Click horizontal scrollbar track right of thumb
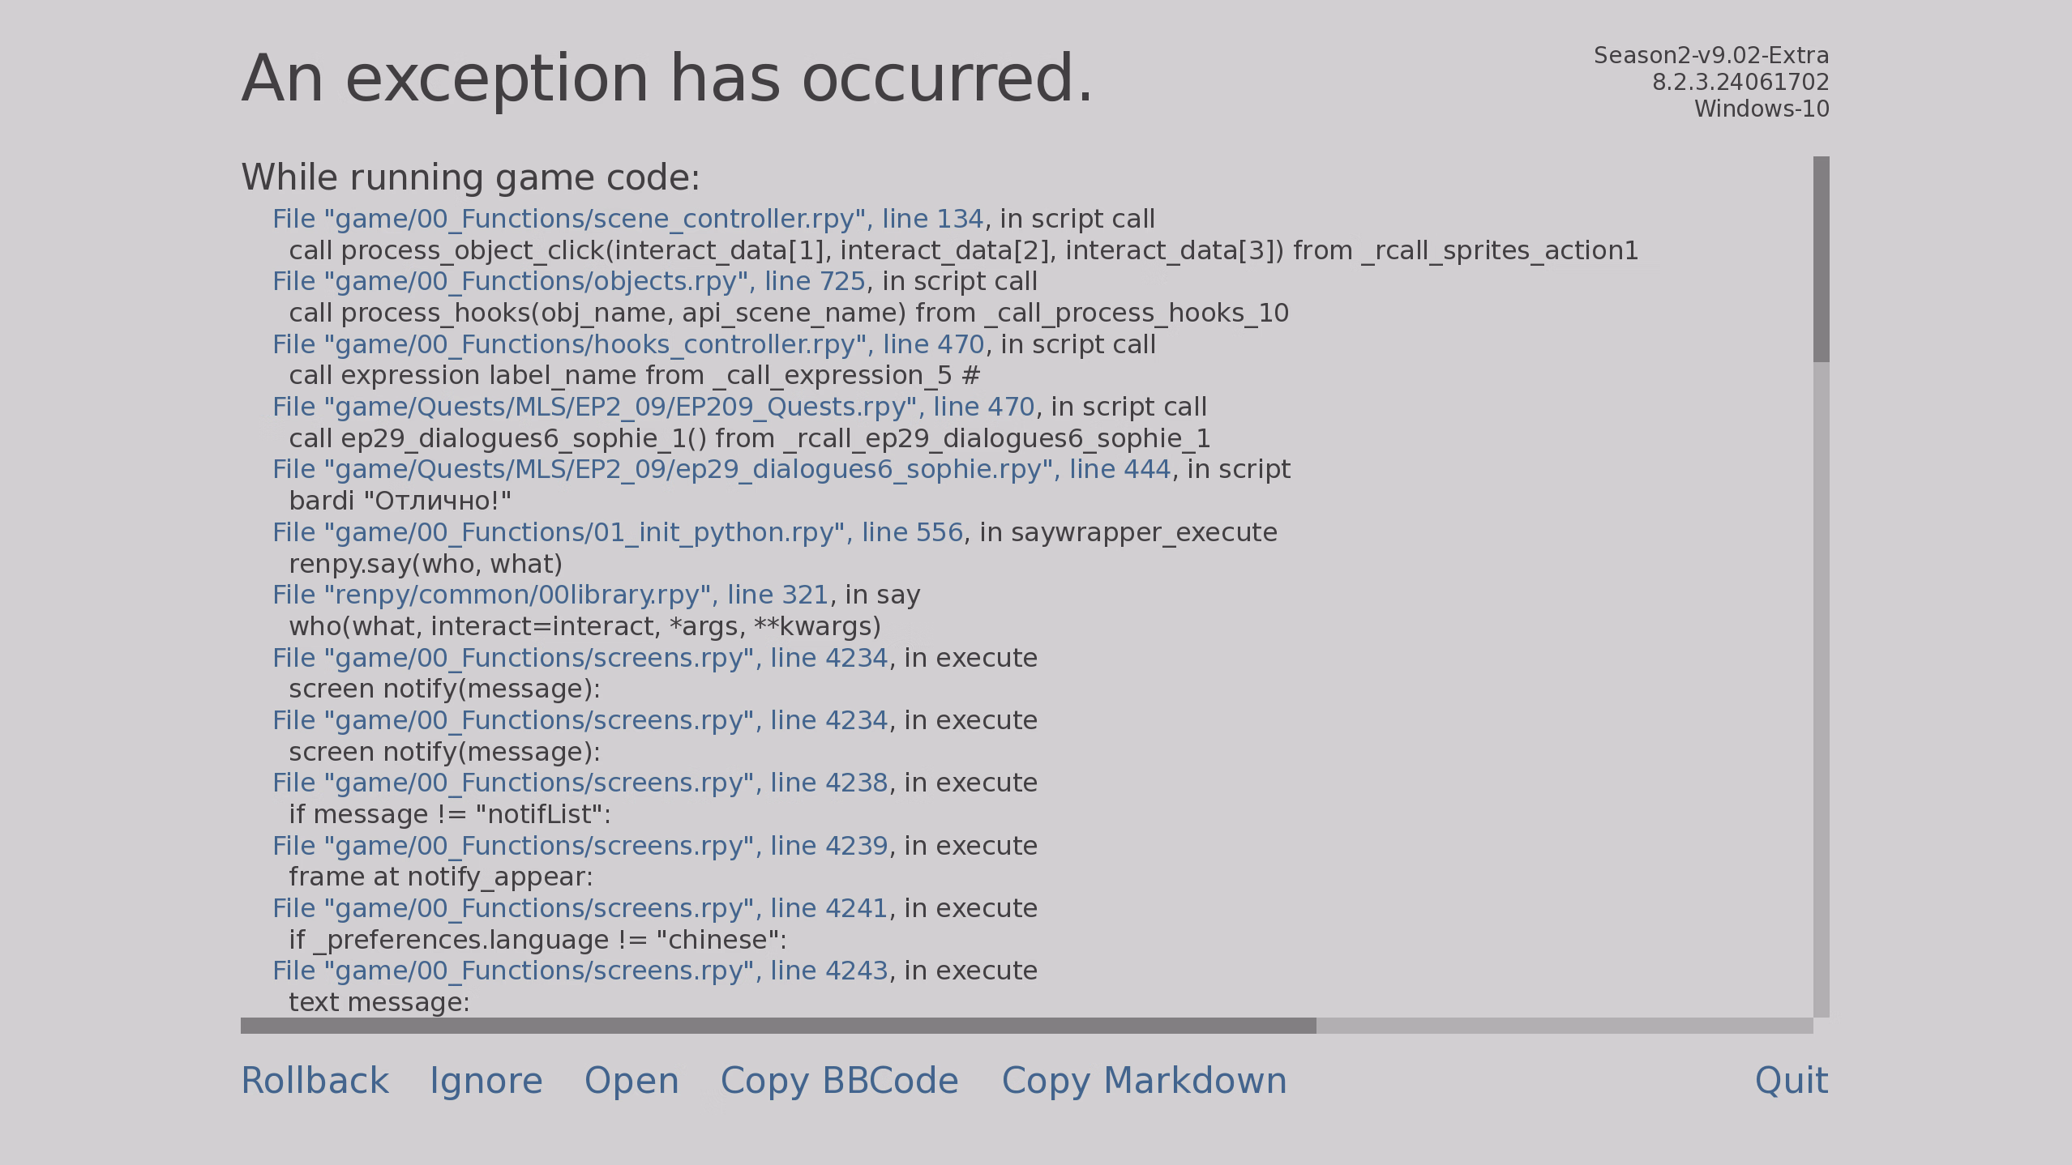 click(1565, 1026)
